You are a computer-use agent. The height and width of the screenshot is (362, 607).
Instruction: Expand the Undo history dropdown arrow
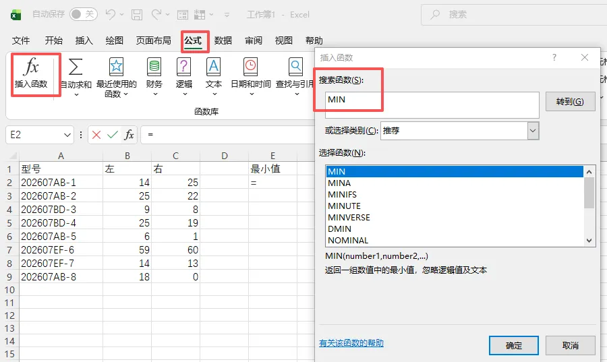pyautogui.click(x=121, y=15)
